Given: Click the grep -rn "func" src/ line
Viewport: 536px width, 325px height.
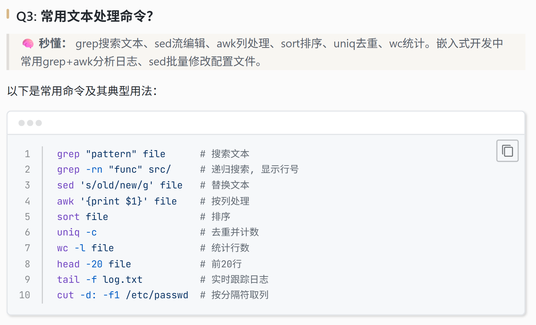Looking at the screenshot, I should click(x=114, y=169).
